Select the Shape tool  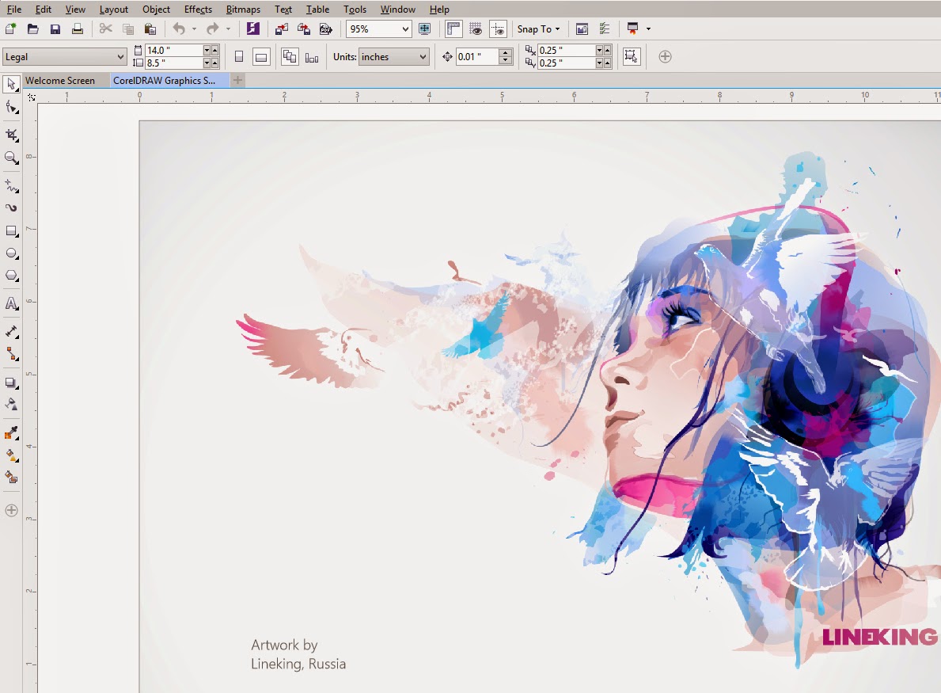(11, 108)
